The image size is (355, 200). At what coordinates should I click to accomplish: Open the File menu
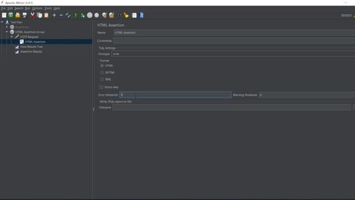(3, 8)
